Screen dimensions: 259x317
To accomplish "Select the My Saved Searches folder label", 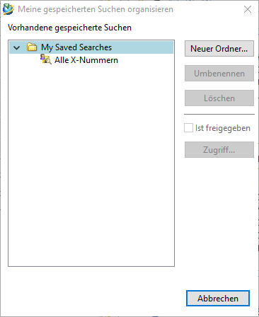I will (x=76, y=47).
